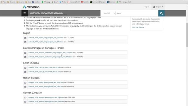Open the Gmail bookmark

(73, 2)
